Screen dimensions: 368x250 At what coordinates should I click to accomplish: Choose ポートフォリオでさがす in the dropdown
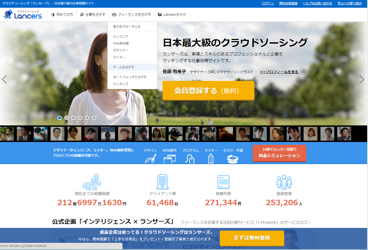(x=132, y=77)
